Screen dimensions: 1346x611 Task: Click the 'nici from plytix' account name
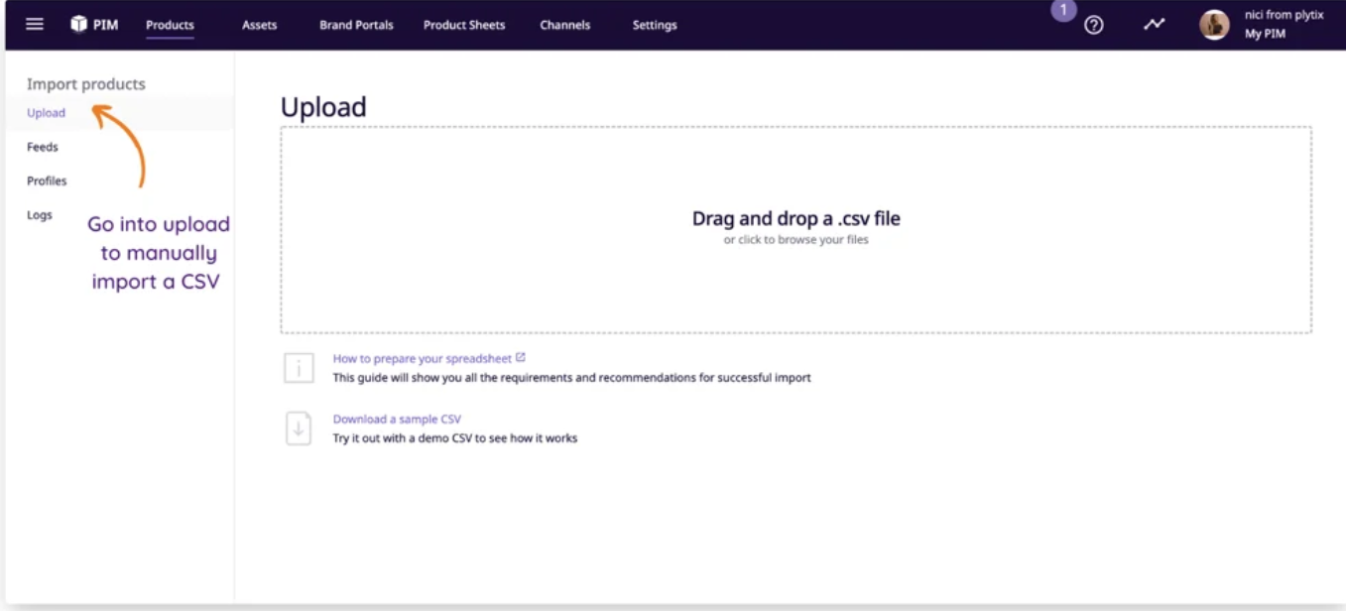pyautogui.click(x=1285, y=15)
